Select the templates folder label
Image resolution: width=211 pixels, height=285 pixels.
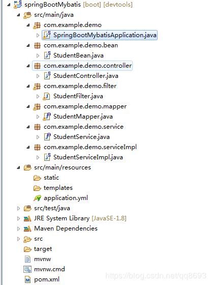(x=58, y=188)
